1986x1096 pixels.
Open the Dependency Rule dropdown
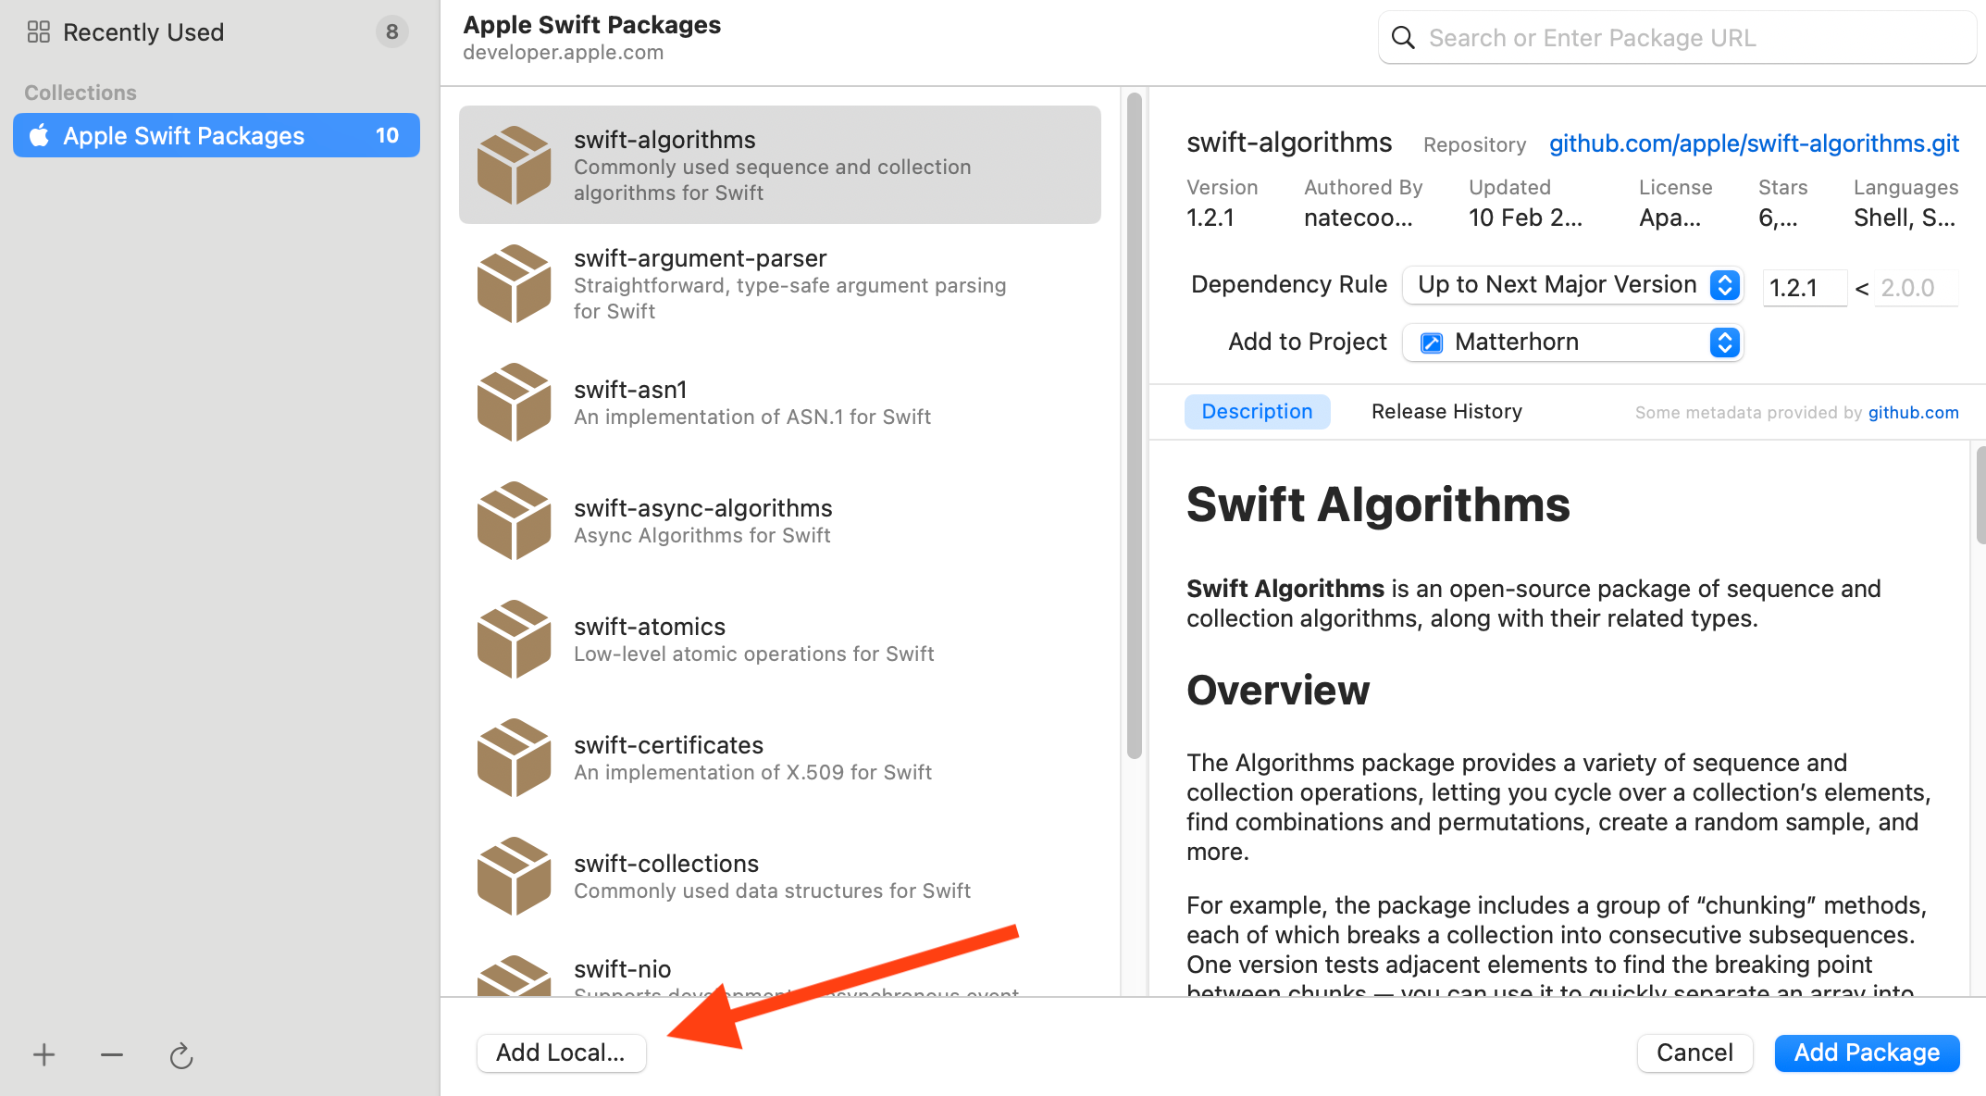pos(1572,285)
